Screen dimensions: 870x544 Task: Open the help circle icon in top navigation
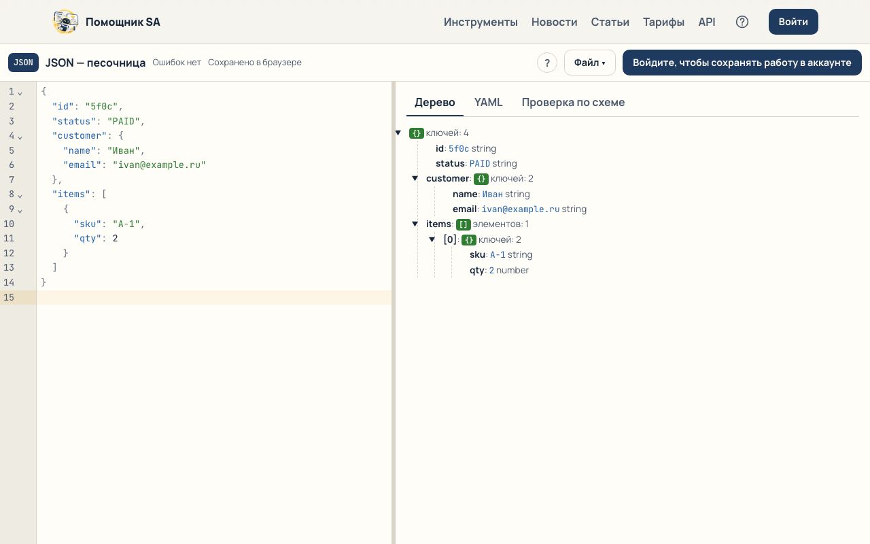point(742,22)
